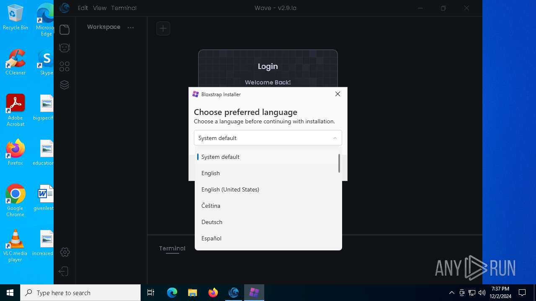Click the clock showing 7:37 PM
The image size is (536, 301).
[500, 293]
